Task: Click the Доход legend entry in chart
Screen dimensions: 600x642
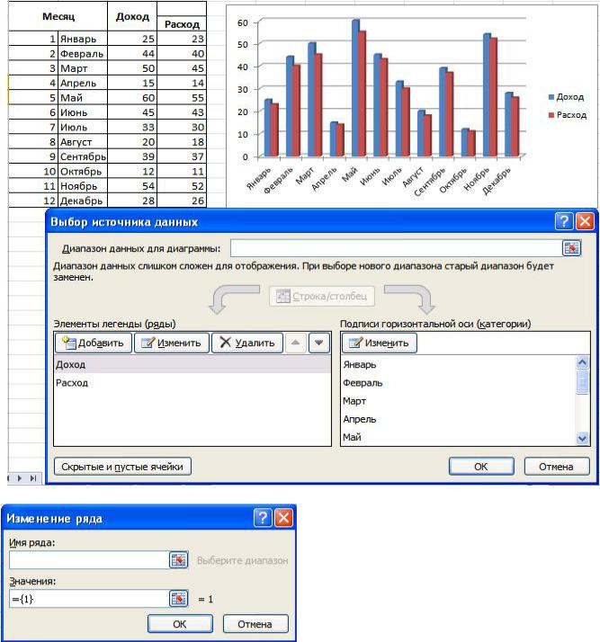Action: [567, 97]
